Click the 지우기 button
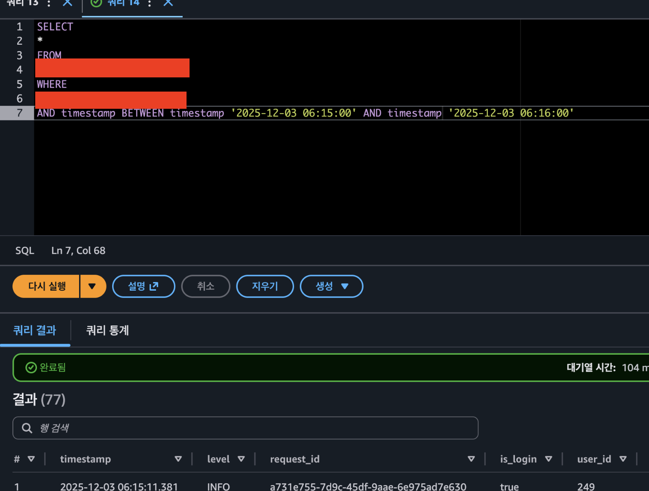This screenshot has width=649, height=491. pos(265,286)
